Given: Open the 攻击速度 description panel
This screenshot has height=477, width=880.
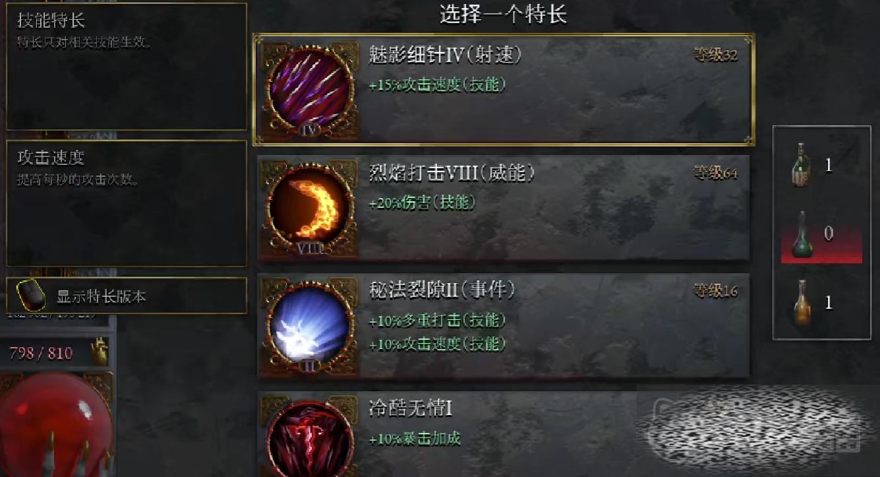Looking at the screenshot, I should (x=127, y=203).
